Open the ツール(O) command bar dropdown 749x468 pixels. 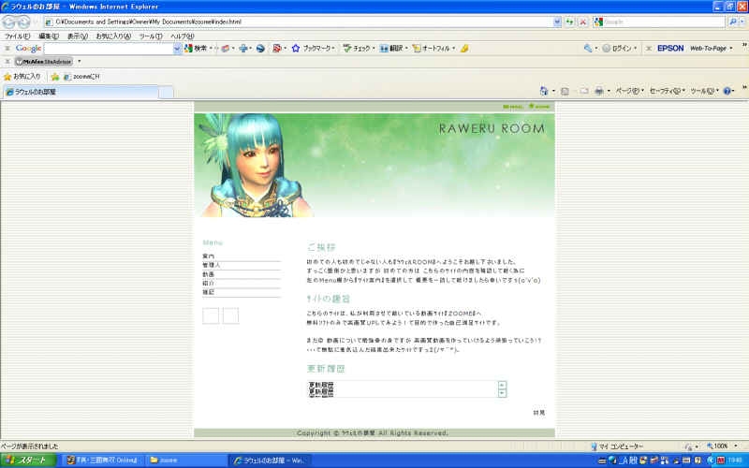tap(705, 91)
